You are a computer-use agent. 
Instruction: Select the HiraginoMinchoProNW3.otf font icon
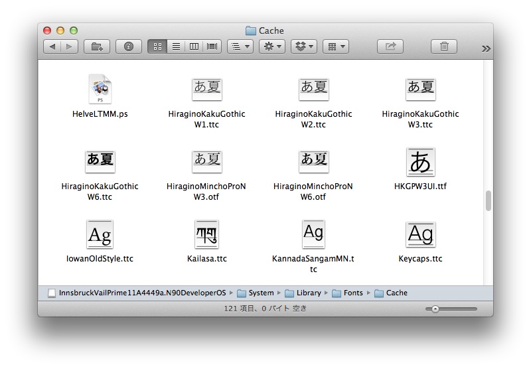207,162
